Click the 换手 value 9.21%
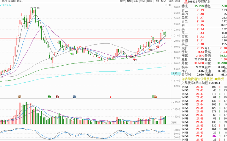227x141 pixels. click(x=200, y=67)
